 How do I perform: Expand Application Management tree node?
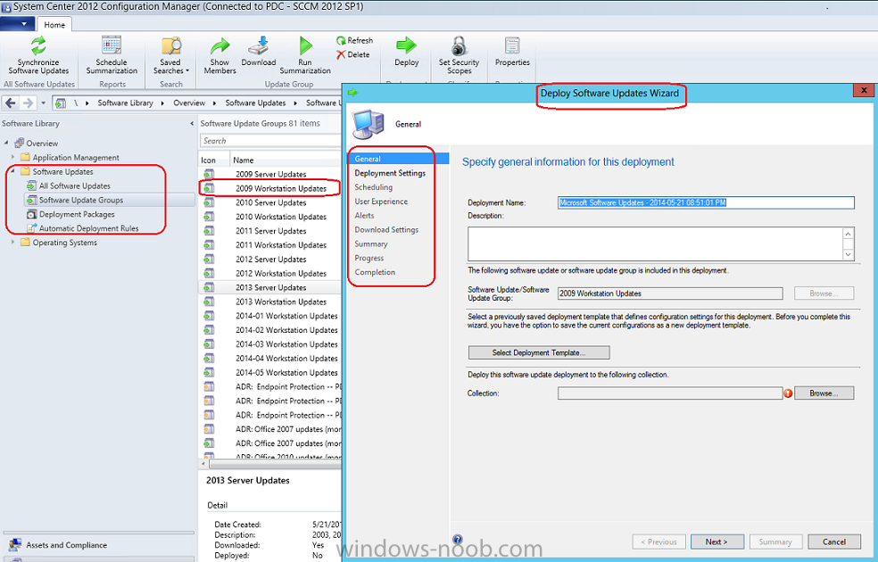[x=12, y=157]
